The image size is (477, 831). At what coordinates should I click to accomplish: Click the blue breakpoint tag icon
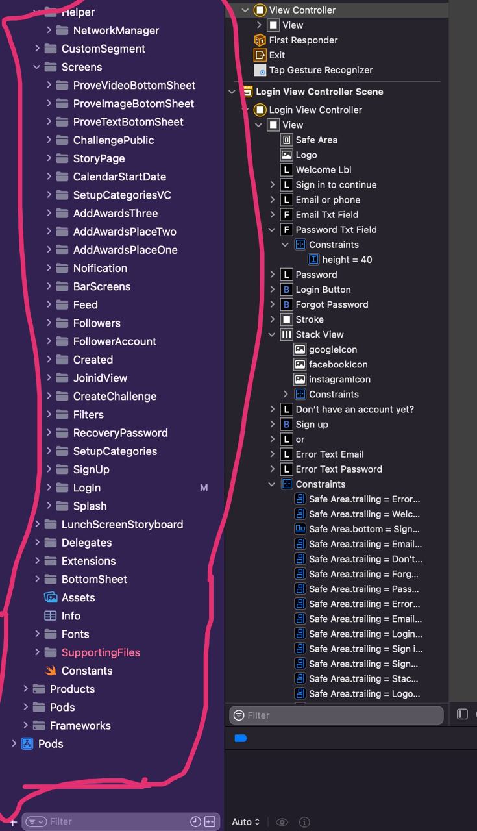coord(241,738)
